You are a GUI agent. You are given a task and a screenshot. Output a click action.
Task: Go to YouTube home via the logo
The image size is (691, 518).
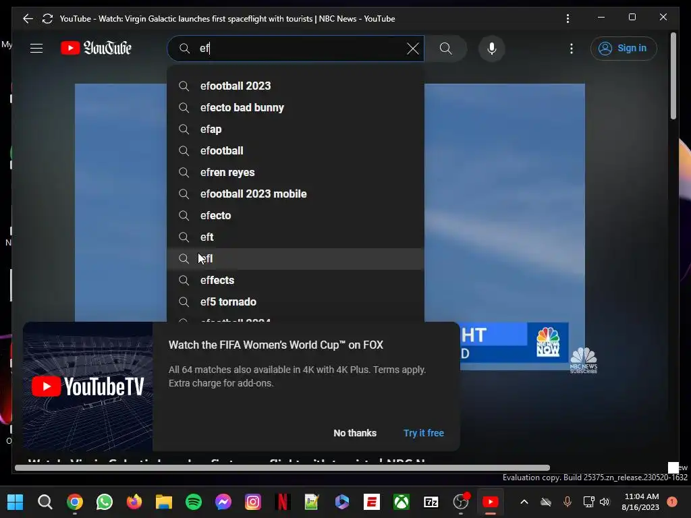pos(96,48)
